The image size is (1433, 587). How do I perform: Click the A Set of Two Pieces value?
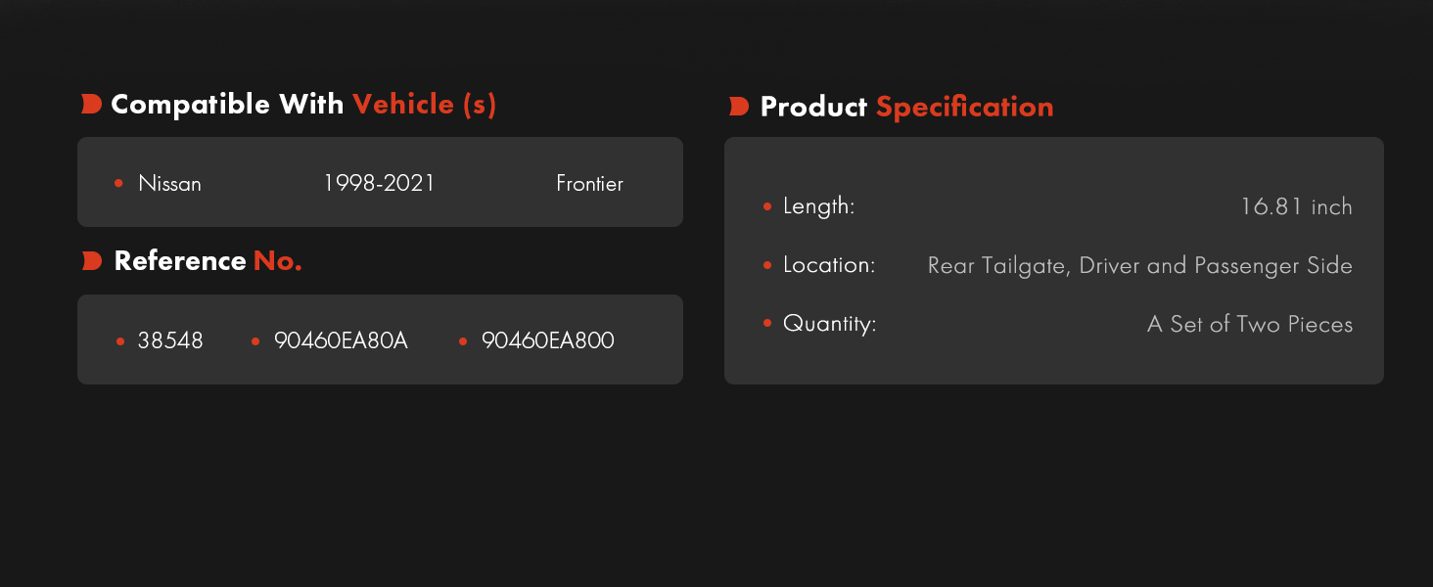(x=1250, y=324)
